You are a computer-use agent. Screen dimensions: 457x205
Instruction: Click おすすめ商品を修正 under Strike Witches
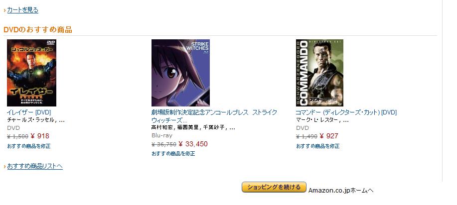coord(173,154)
